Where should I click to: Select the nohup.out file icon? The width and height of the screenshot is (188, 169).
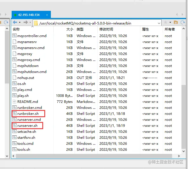pyautogui.click(x=14, y=78)
